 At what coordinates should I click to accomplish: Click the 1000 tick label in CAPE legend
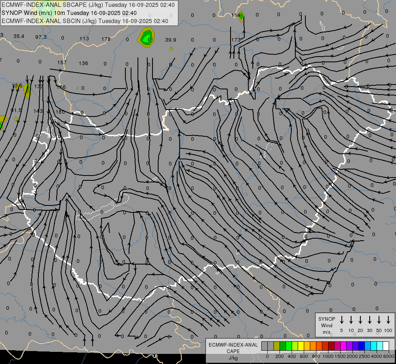click(x=328, y=356)
